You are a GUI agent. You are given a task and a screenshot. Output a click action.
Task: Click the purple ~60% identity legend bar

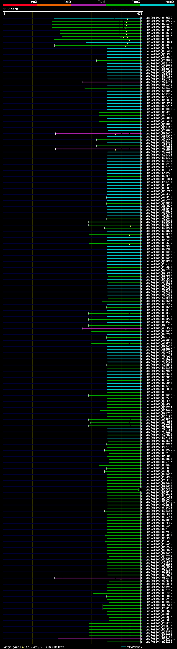[88, 5]
